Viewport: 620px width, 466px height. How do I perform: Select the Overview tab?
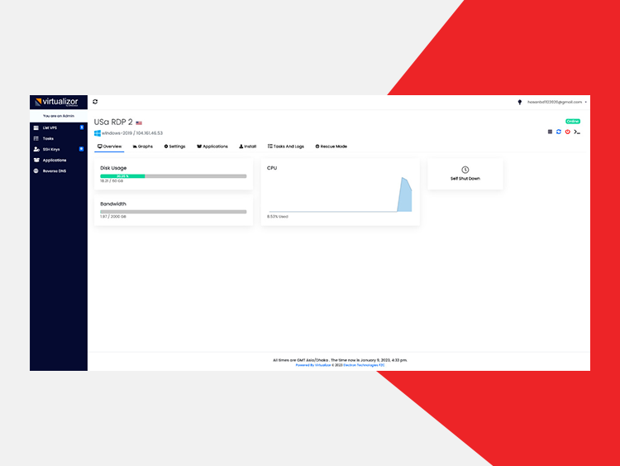coord(109,147)
